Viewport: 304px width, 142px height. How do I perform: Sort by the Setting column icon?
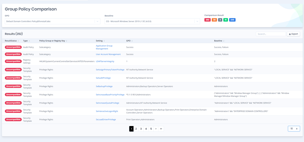pyautogui.click(x=104, y=41)
